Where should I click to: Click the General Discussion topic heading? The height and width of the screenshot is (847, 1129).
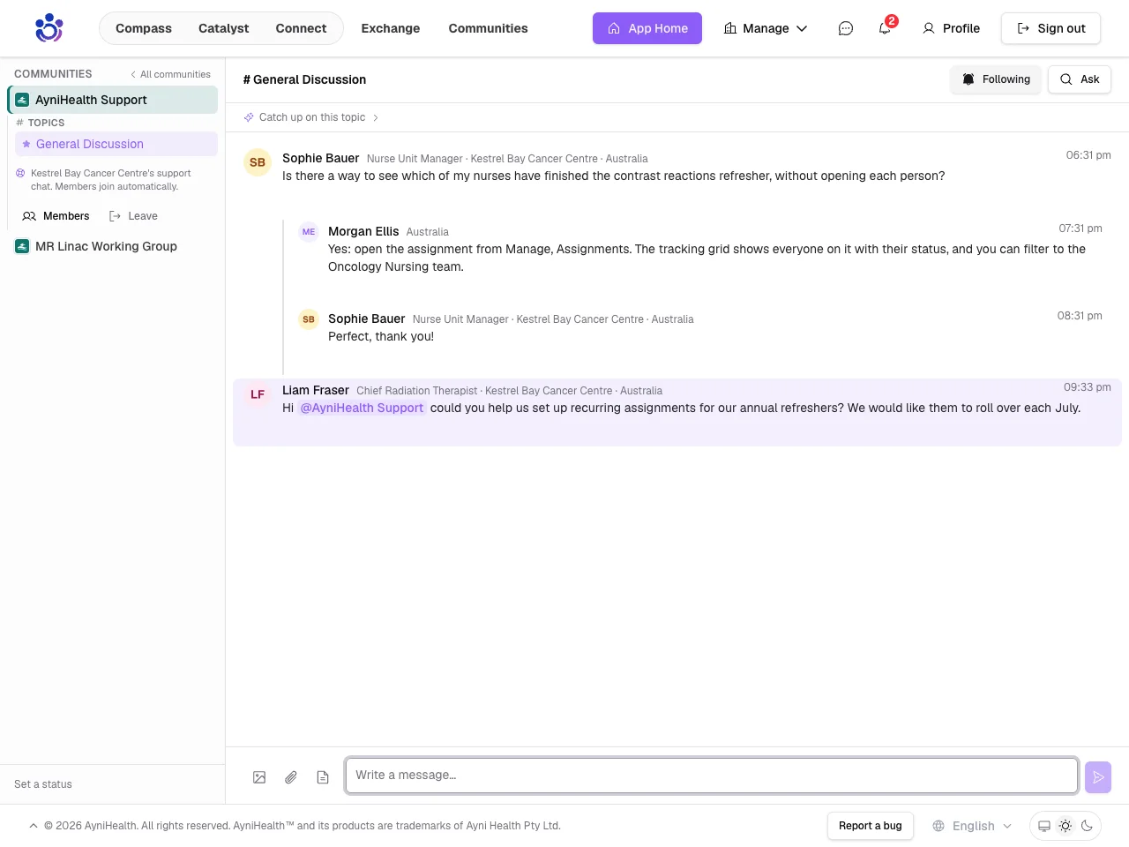tap(304, 79)
